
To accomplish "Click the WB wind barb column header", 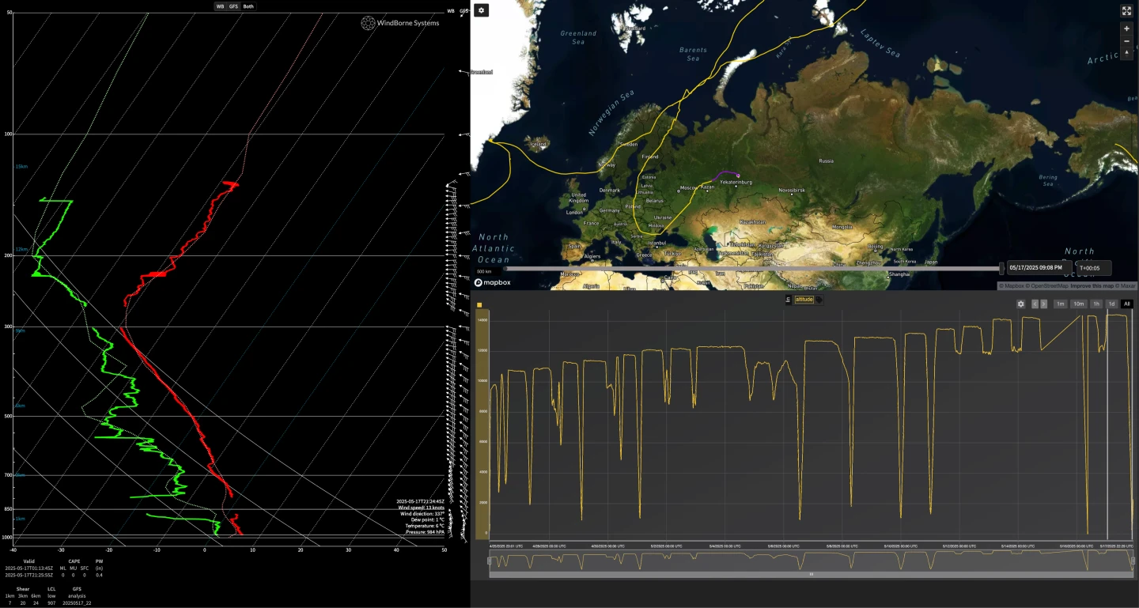I will pos(451,11).
